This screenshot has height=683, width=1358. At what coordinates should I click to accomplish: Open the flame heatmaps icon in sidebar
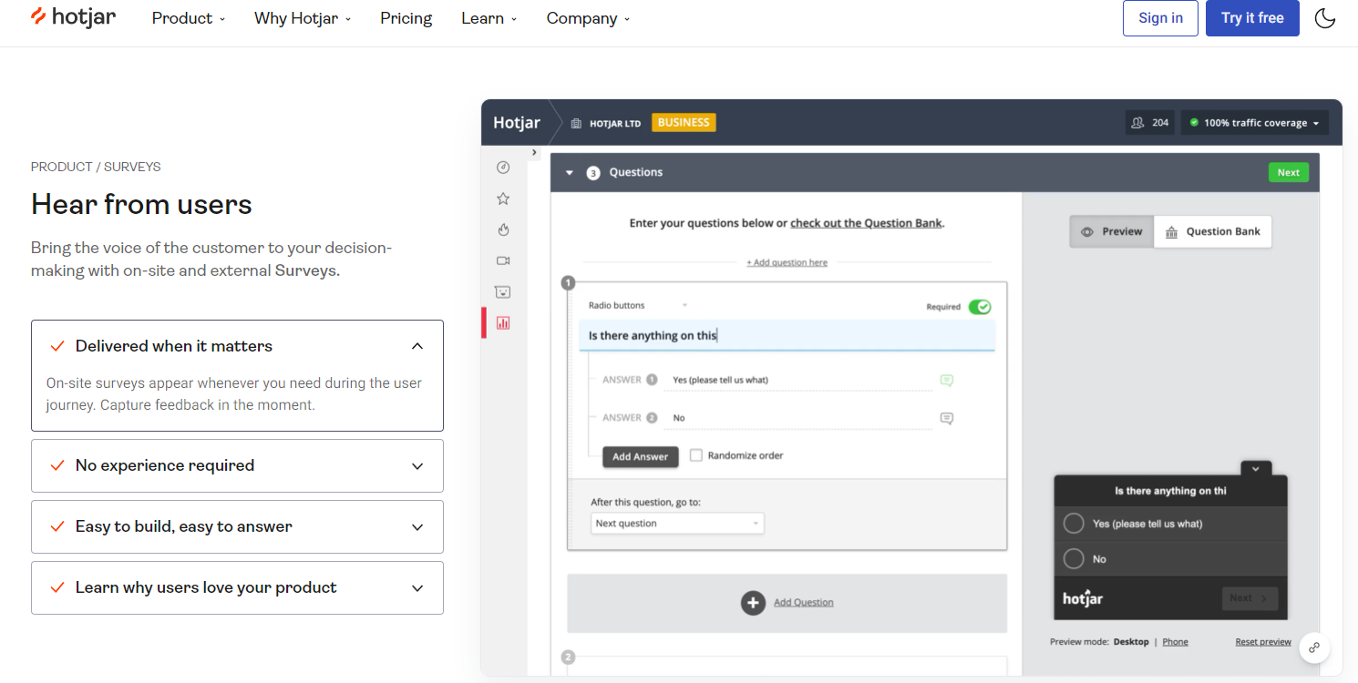click(x=503, y=229)
